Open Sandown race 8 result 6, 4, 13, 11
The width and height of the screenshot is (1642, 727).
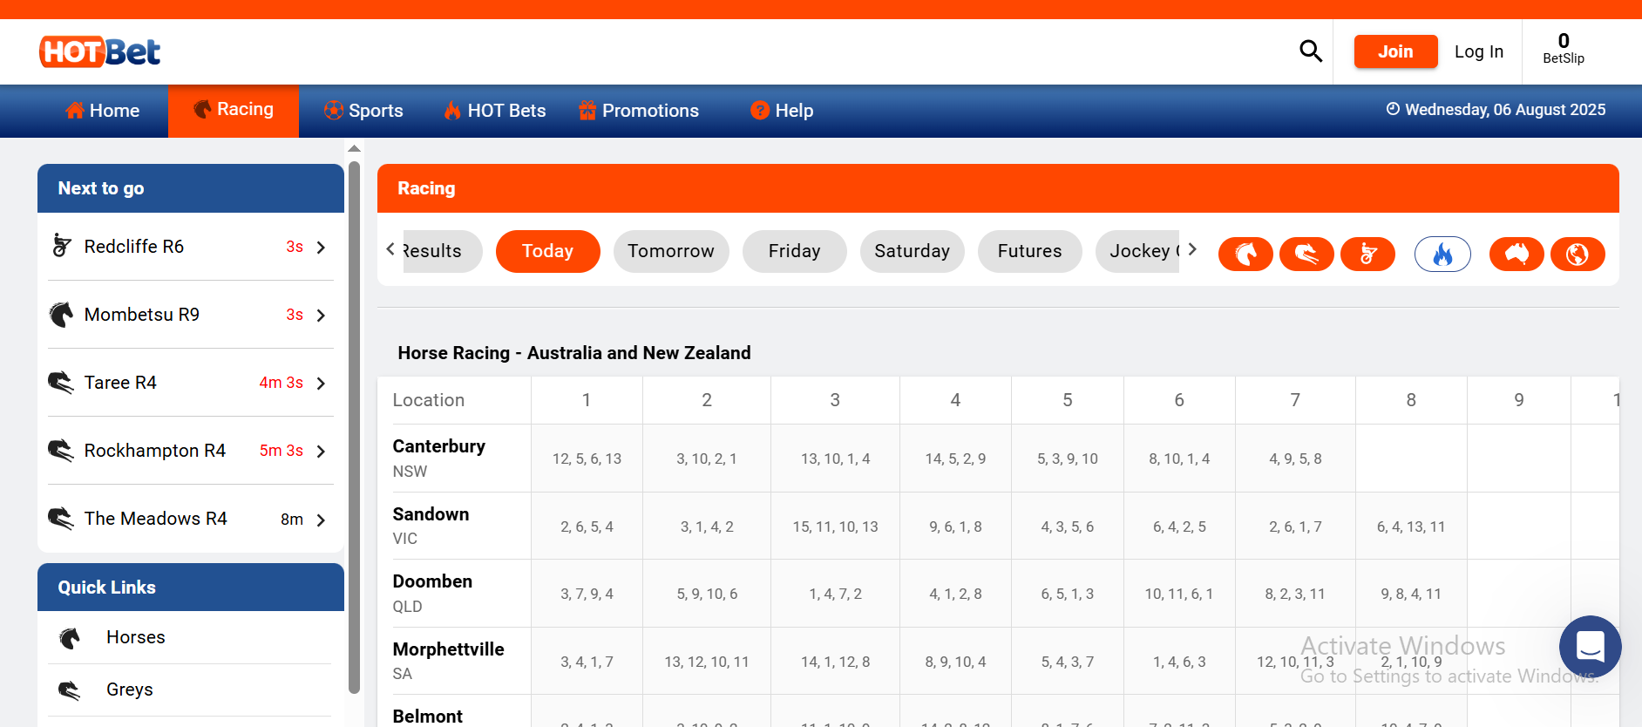click(1411, 527)
